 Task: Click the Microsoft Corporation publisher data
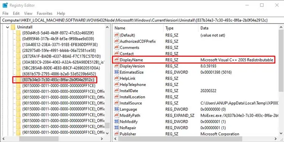pos(220,134)
